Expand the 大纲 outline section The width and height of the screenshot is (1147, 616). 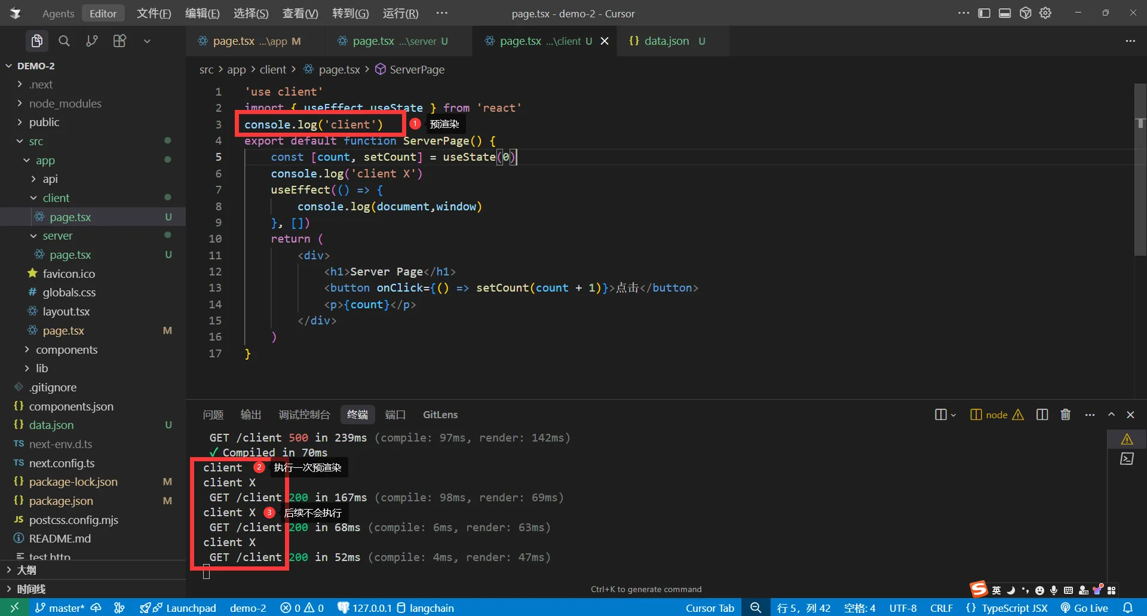pyautogui.click(x=26, y=570)
